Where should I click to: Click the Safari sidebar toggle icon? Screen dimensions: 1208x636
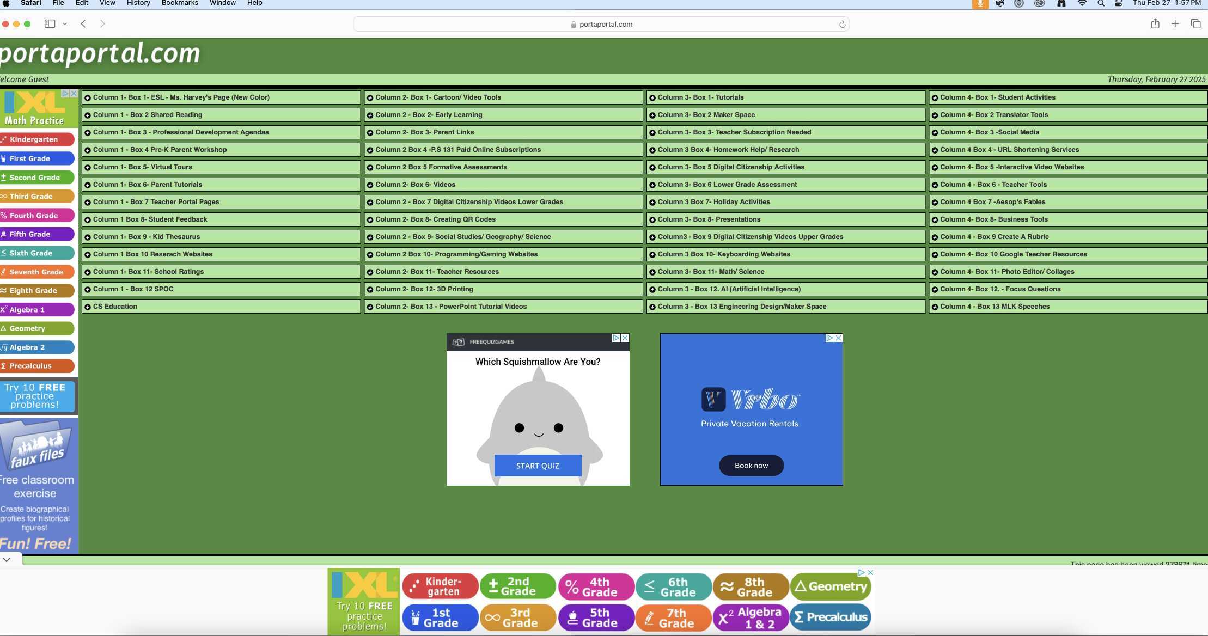pyautogui.click(x=50, y=24)
